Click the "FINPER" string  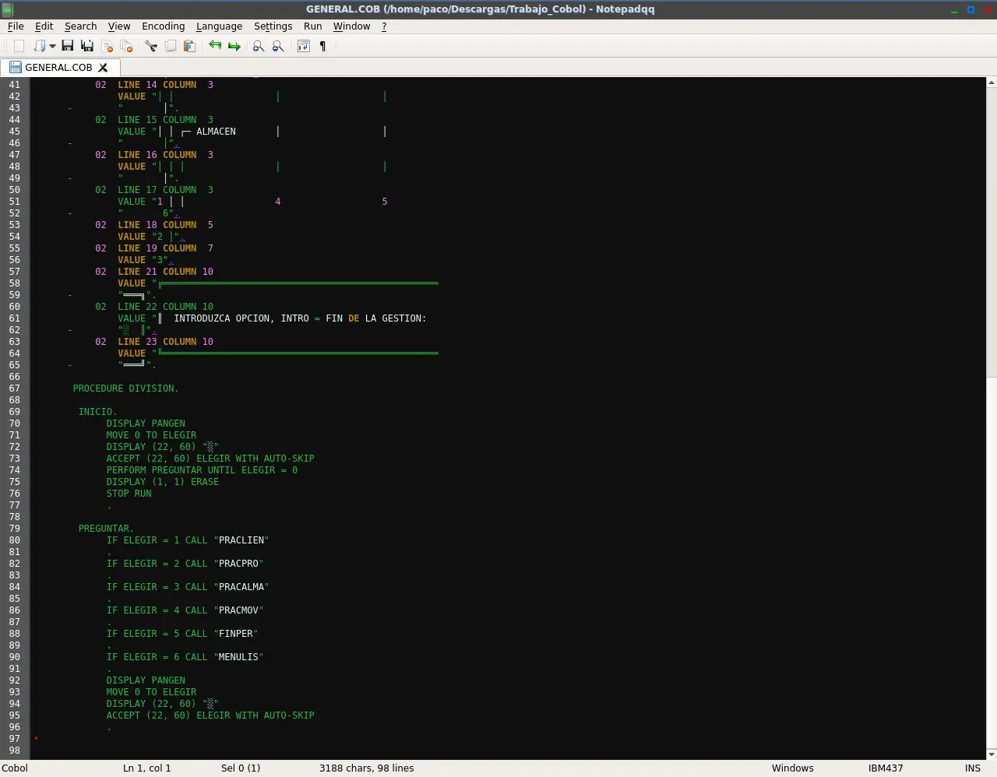pos(236,634)
